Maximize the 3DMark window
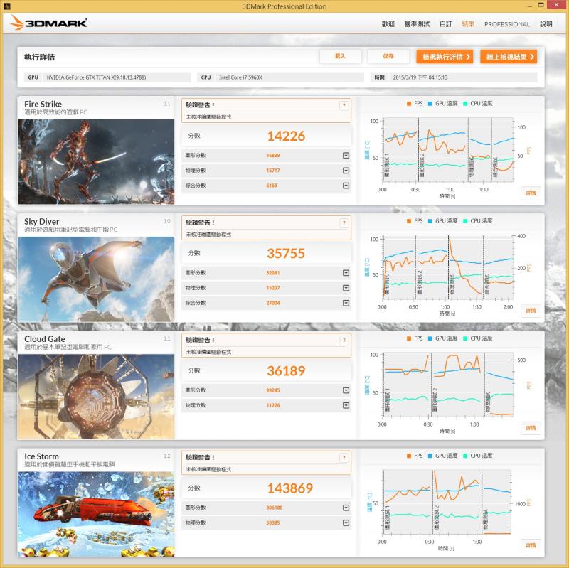The height and width of the screenshot is (568, 569). click(x=541, y=5)
